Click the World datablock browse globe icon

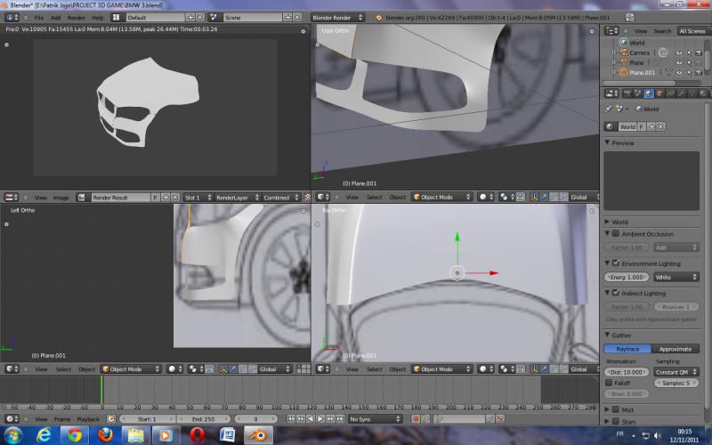[611, 126]
